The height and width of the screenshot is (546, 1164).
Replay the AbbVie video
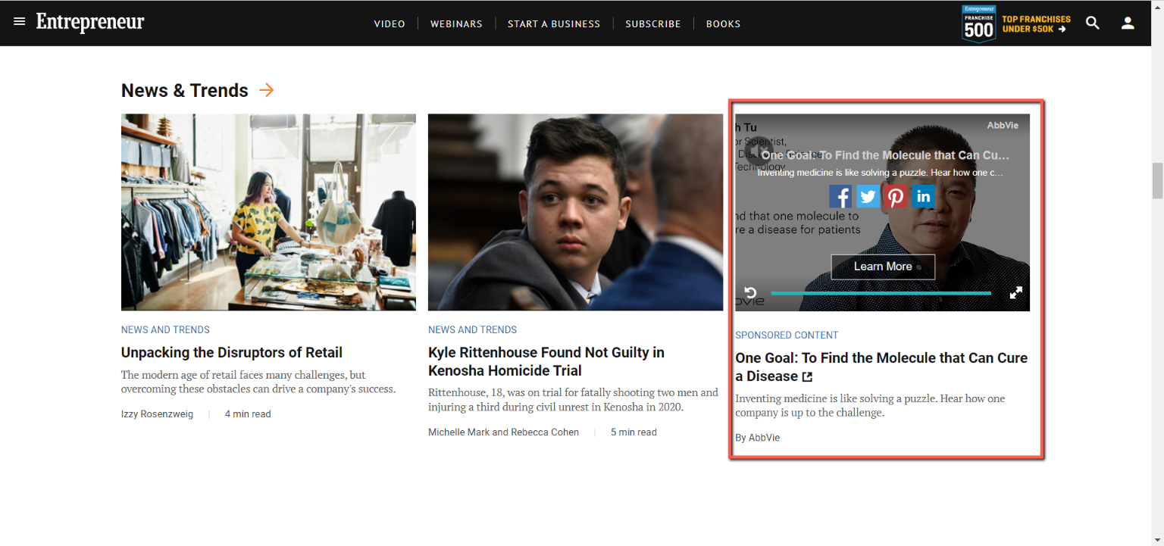tap(750, 293)
